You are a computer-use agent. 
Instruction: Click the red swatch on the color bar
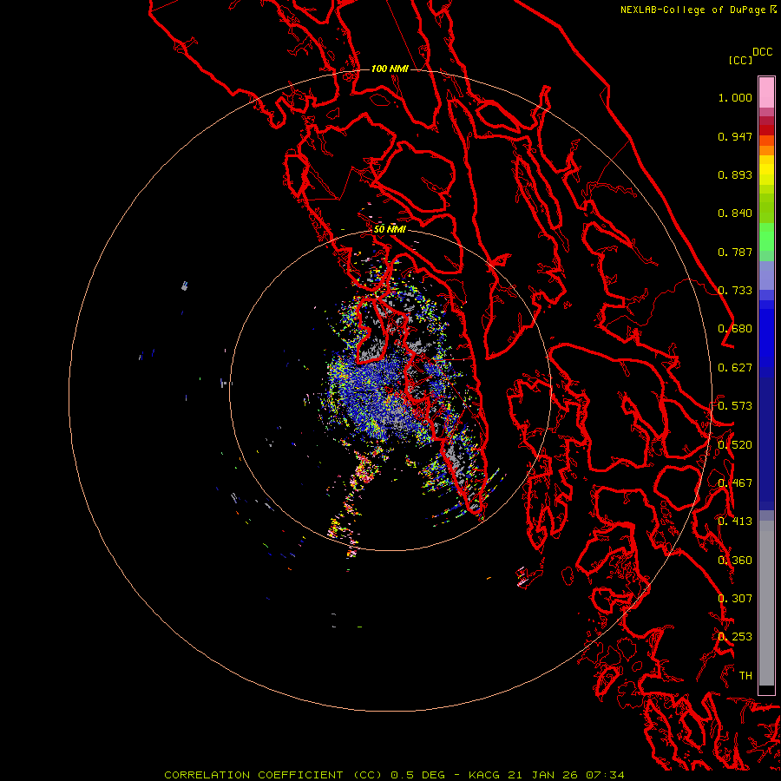click(x=766, y=129)
